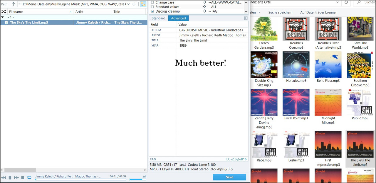
Task: Edit the TITLE field value
Action: (213, 40)
